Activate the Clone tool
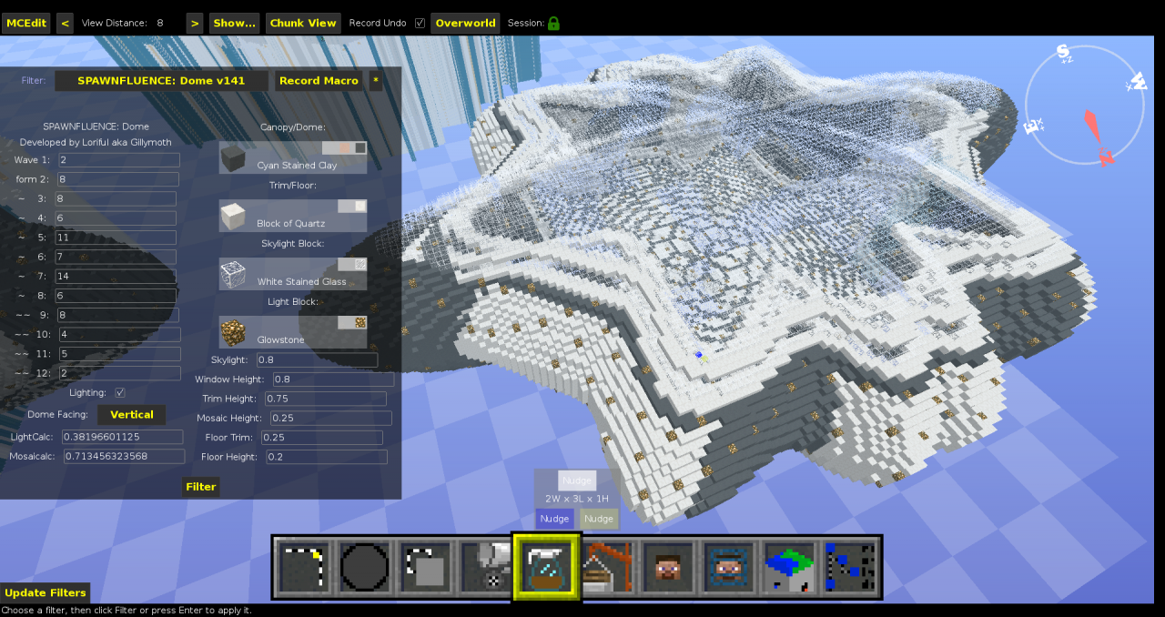Viewport: 1165px width, 617px height. click(x=424, y=566)
